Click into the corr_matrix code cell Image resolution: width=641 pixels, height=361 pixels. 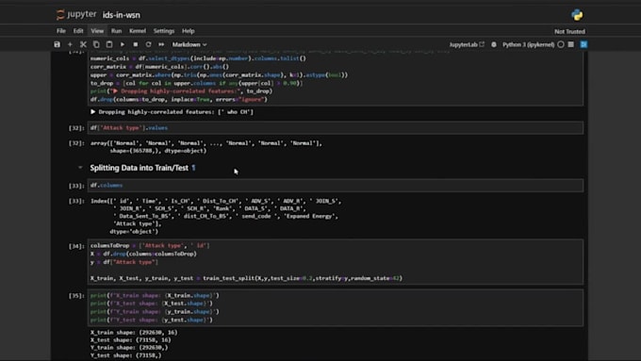pos(336,79)
